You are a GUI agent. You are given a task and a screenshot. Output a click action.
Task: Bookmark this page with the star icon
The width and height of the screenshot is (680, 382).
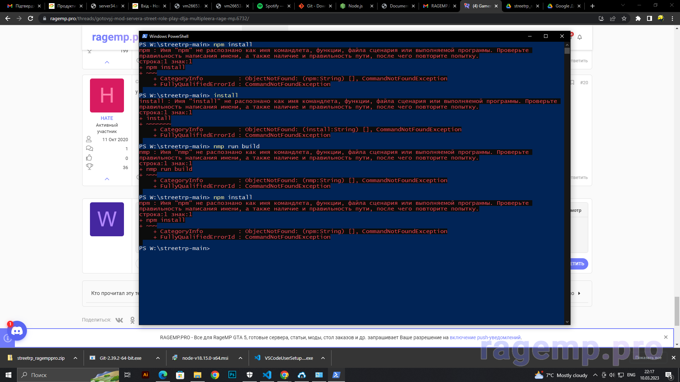(x=624, y=18)
